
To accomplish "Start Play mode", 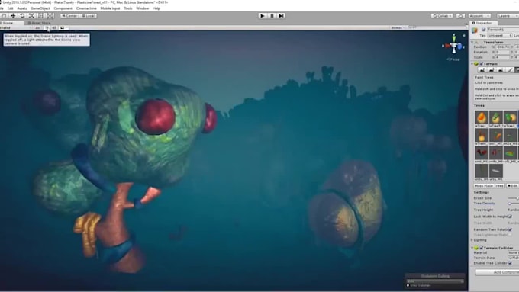I will click(x=263, y=15).
